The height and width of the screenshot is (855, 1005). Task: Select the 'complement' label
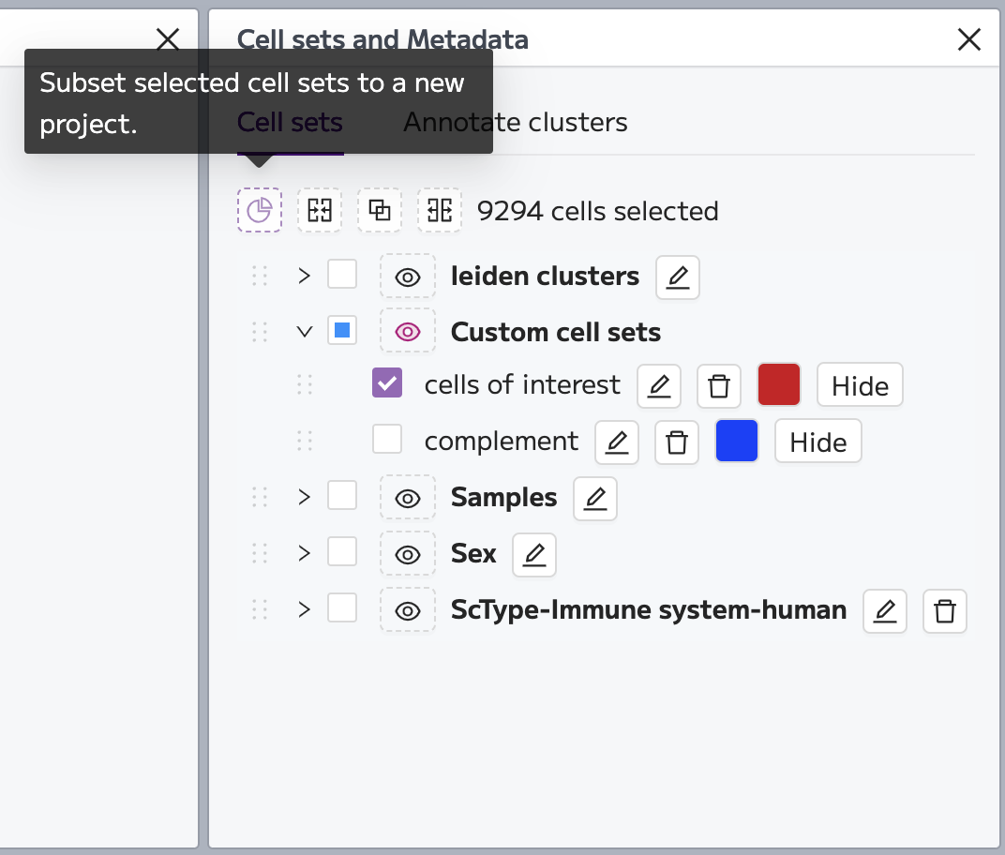tap(502, 442)
